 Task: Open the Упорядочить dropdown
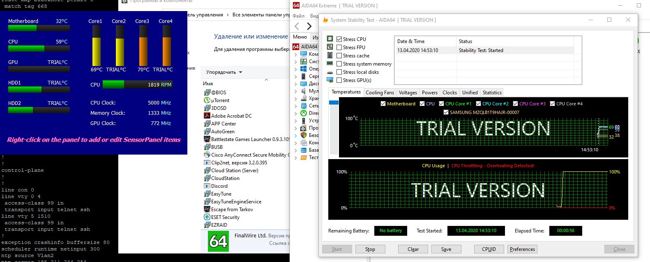click(x=224, y=72)
